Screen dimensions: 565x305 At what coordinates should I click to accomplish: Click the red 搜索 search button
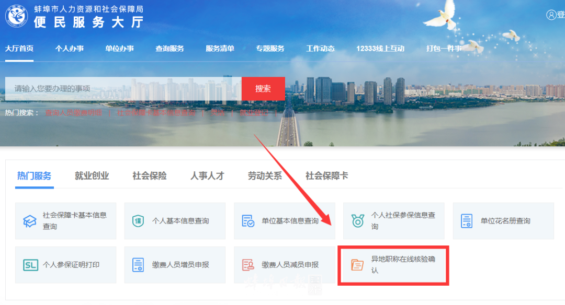tap(263, 88)
